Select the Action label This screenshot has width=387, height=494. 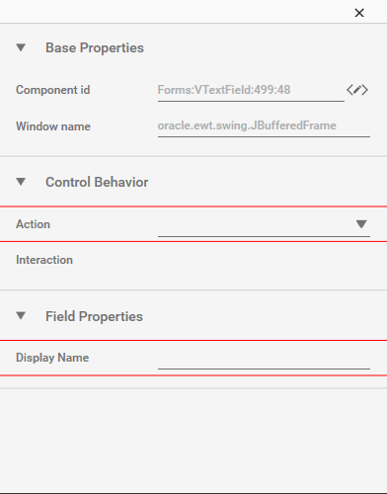click(33, 224)
